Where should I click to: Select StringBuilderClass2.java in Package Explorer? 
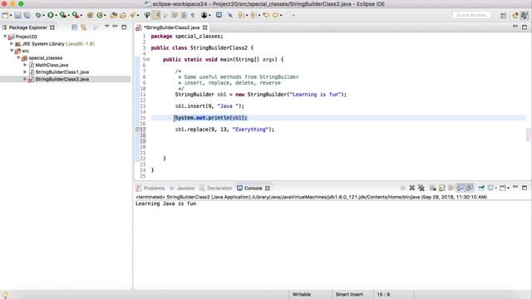coord(62,79)
